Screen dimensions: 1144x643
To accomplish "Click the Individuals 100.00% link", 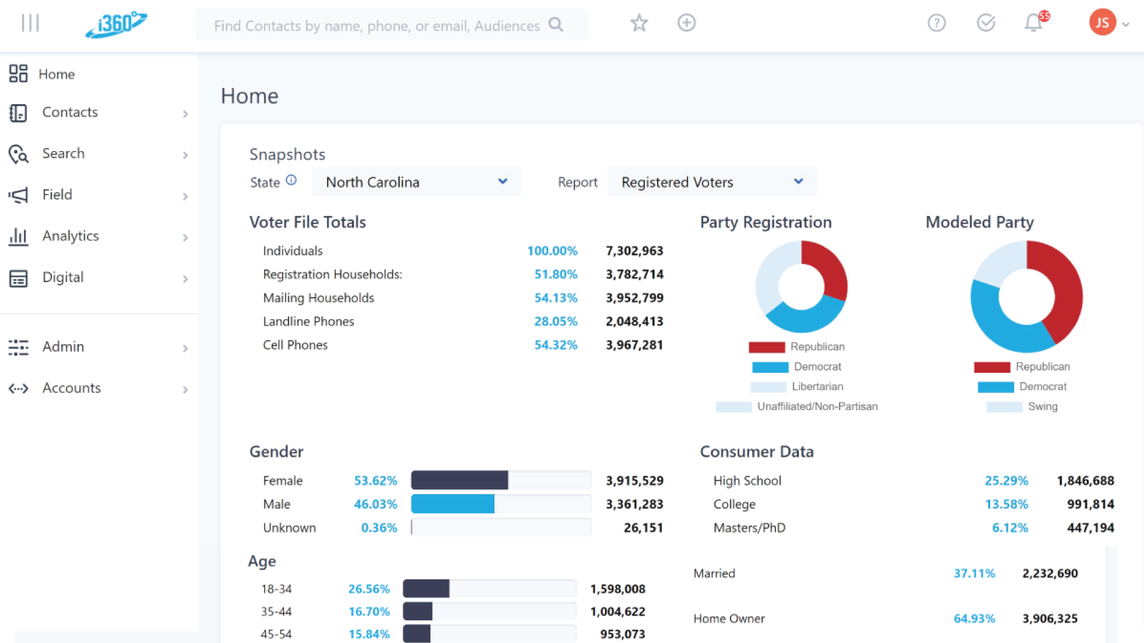I will pos(552,251).
